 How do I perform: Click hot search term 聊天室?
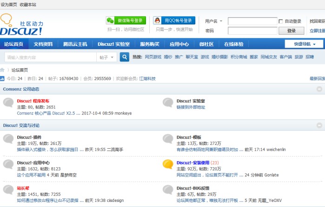(192, 57)
